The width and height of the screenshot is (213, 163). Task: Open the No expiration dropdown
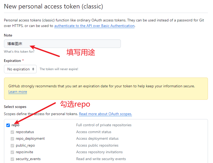click(20, 69)
